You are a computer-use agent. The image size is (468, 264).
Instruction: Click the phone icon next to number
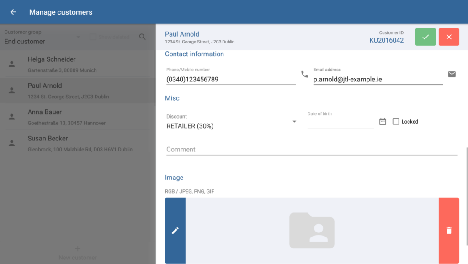coord(304,74)
